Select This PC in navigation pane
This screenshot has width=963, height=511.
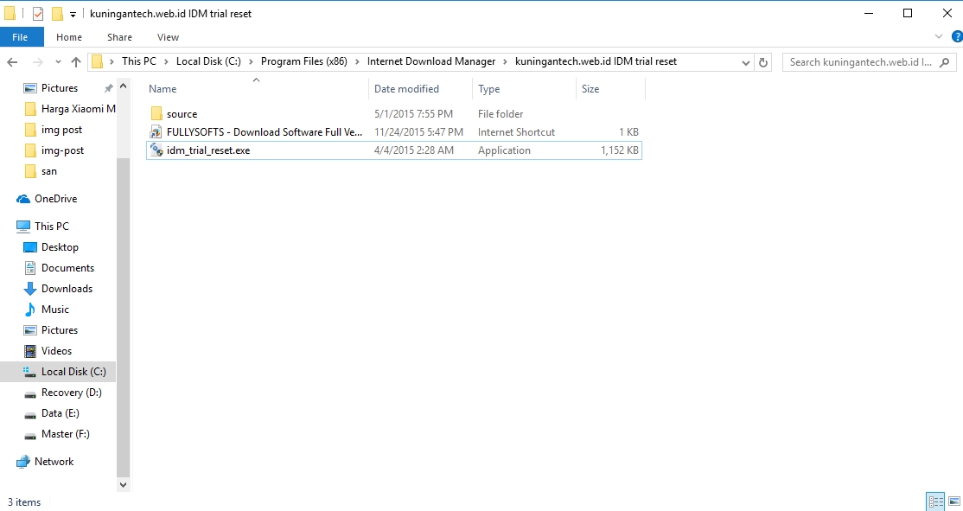click(x=42, y=226)
